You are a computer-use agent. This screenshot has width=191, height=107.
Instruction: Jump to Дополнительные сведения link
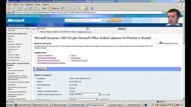[48, 60]
